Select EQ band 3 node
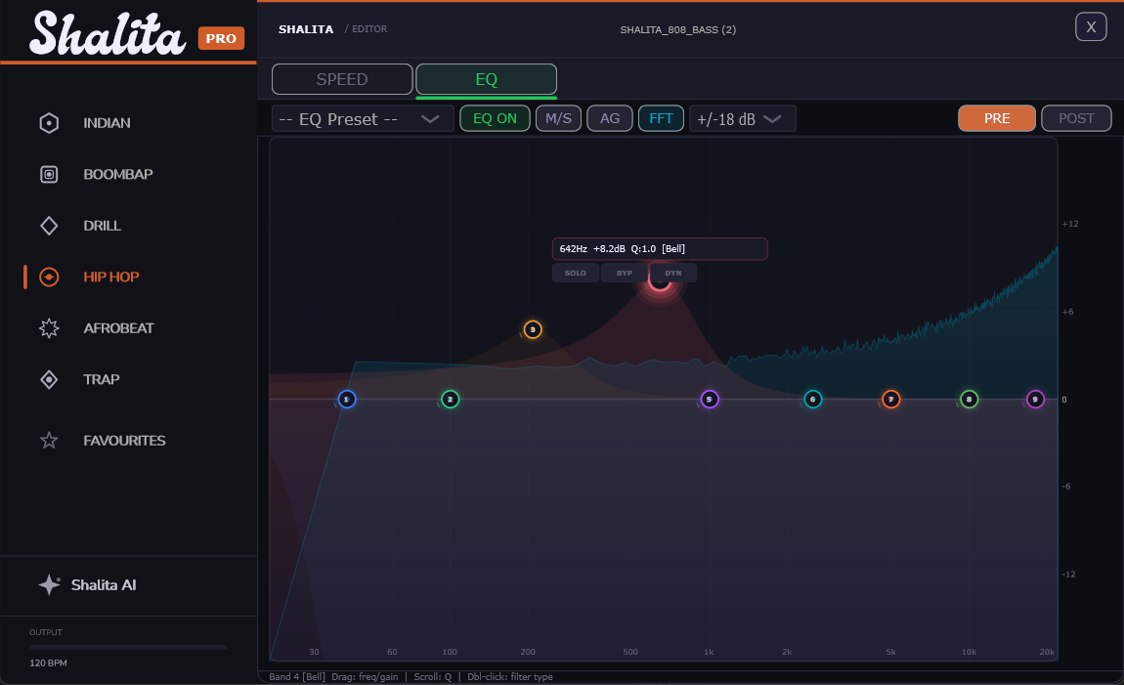 click(x=533, y=329)
